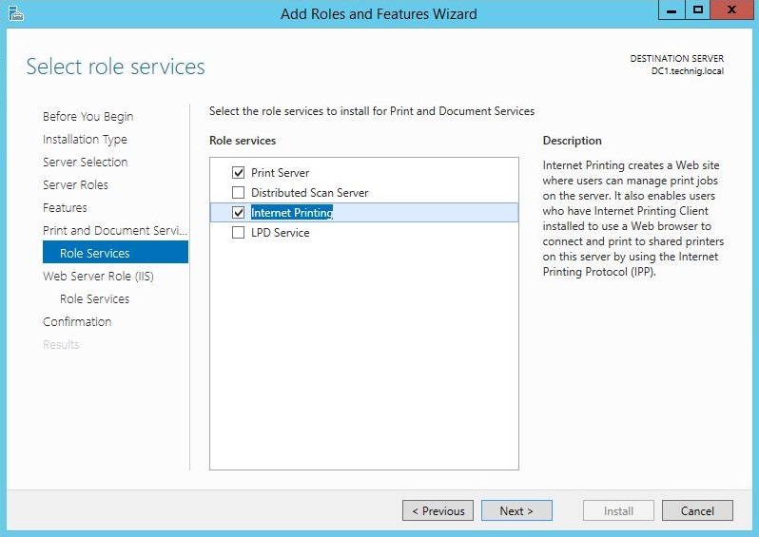Go to Before You Begin step
Image resolution: width=759 pixels, height=537 pixels.
pos(88,117)
